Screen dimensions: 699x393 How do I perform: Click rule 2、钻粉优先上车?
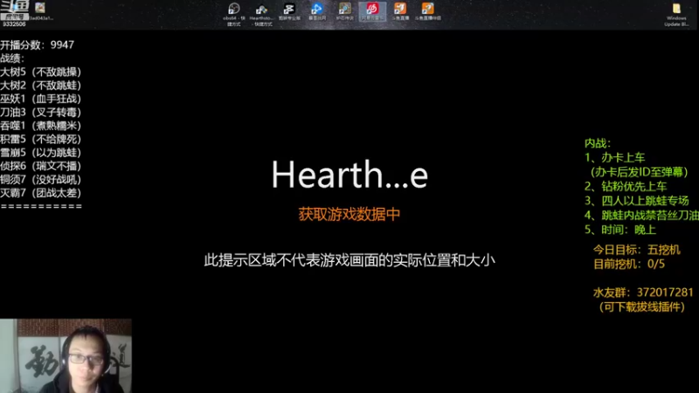pyautogui.click(x=626, y=186)
